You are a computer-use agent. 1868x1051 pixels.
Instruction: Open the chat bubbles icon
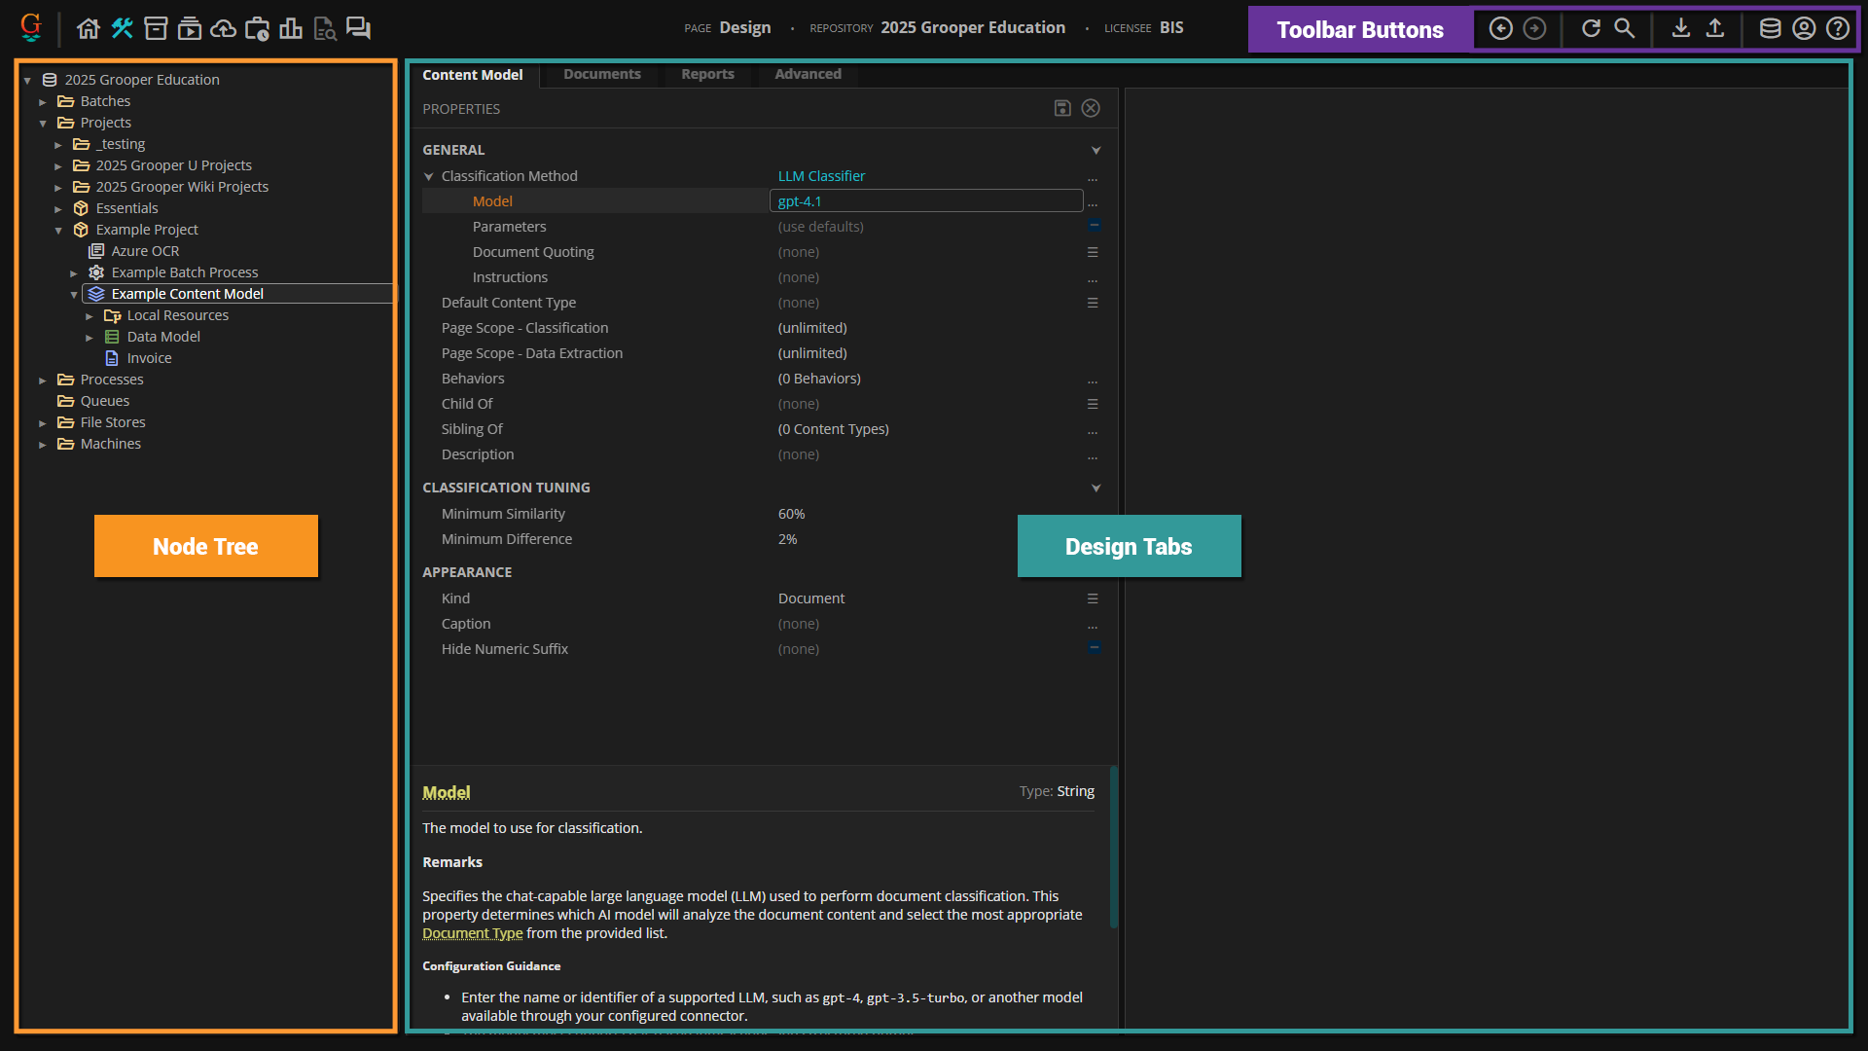coord(358,28)
